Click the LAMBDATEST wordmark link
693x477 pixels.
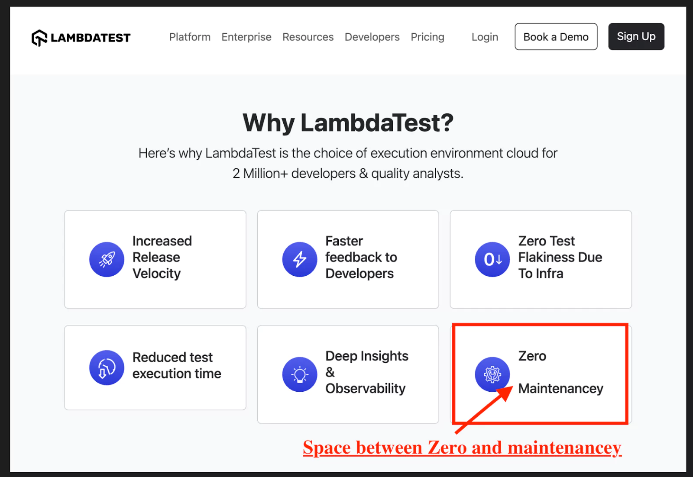point(90,37)
